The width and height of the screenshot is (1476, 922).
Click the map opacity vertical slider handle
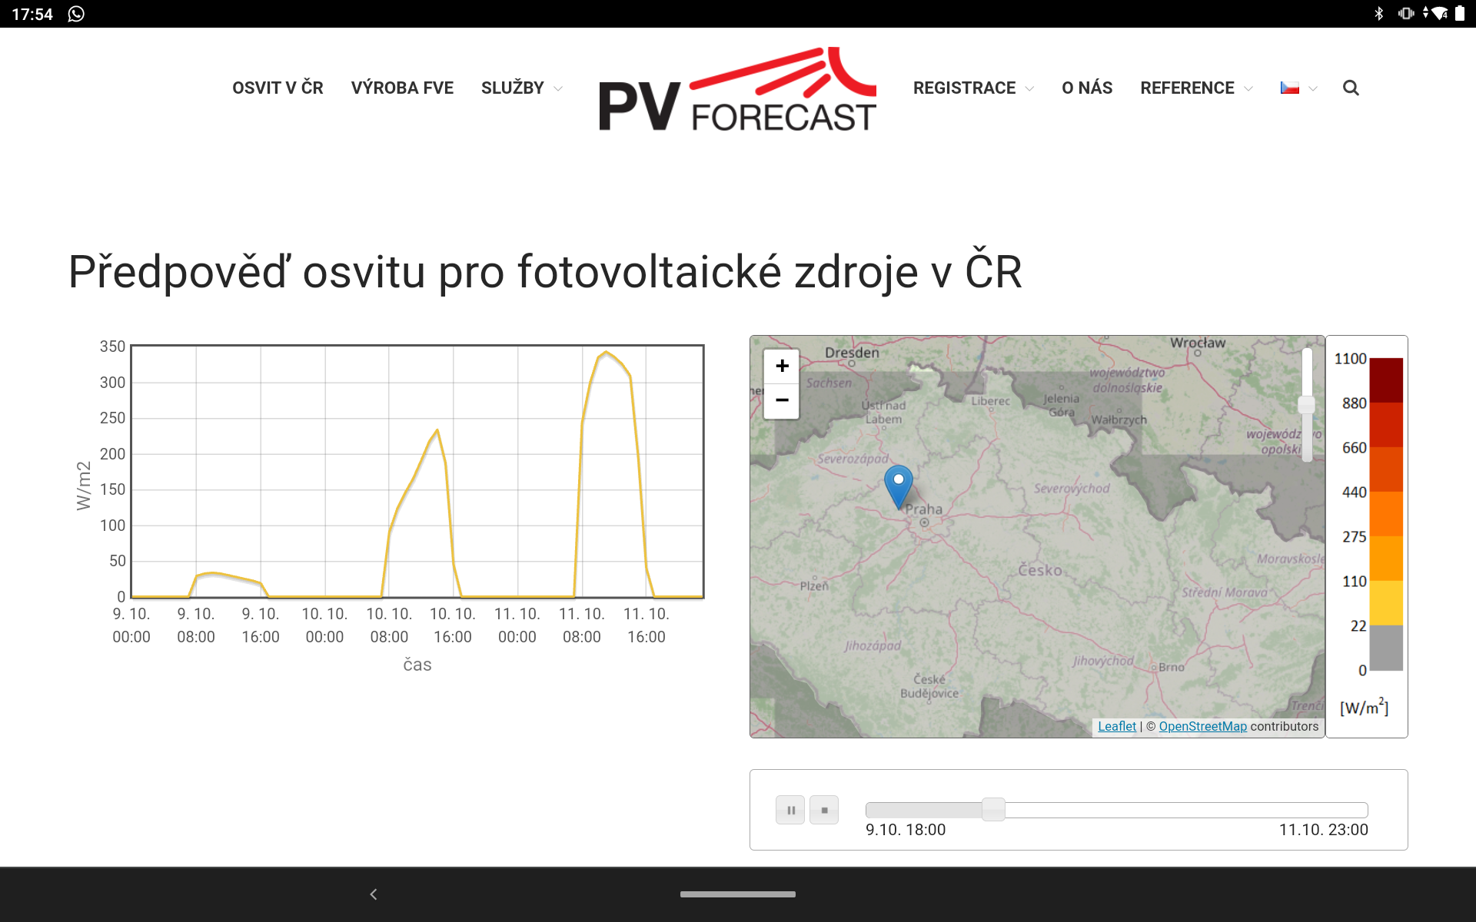[1306, 404]
